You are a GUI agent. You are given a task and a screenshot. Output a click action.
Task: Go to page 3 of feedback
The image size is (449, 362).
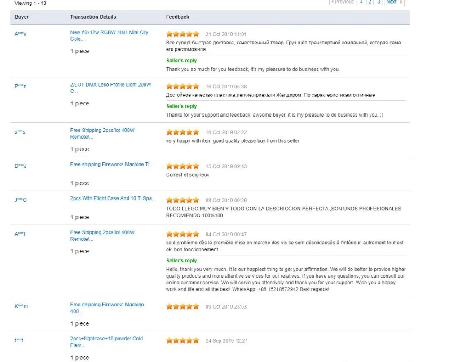click(379, 2)
